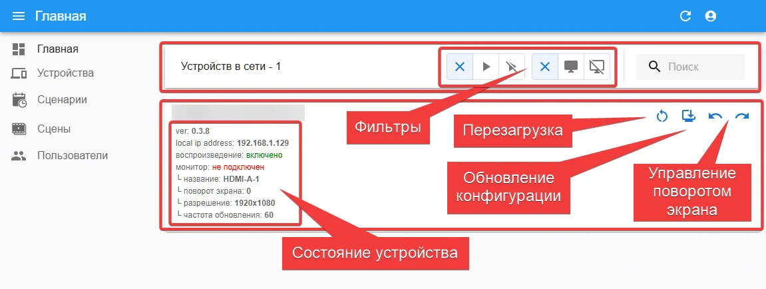
Task: Open the user account profile menu
Action: tap(711, 16)
